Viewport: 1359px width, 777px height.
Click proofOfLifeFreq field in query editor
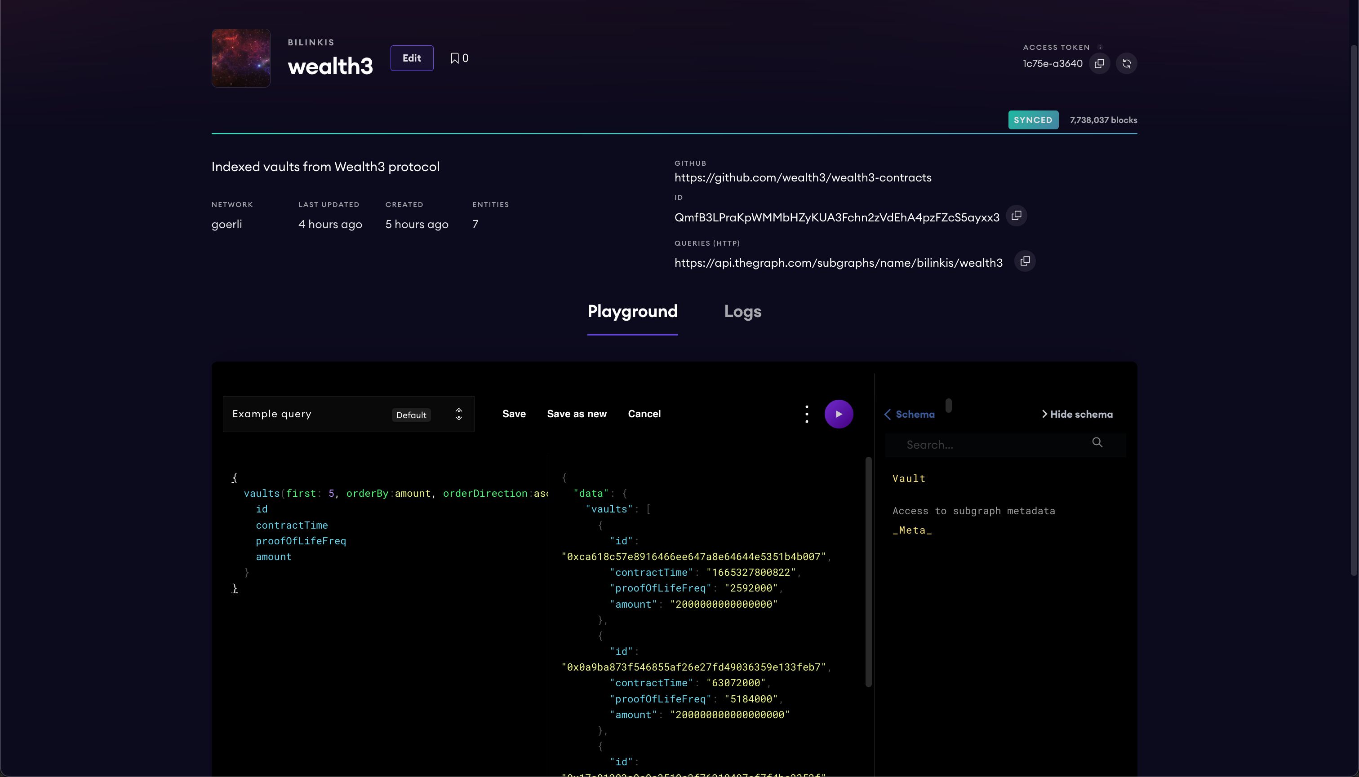[301, 541]
